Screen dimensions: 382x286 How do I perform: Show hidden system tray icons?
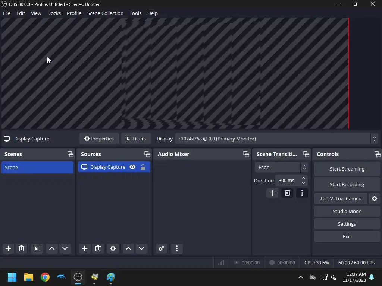click(301, 277)
